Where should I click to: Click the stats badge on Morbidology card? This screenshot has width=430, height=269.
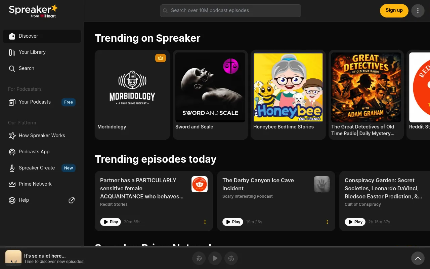(x=161, y=58)
